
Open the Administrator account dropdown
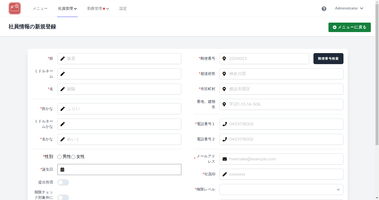coord(349,8)
